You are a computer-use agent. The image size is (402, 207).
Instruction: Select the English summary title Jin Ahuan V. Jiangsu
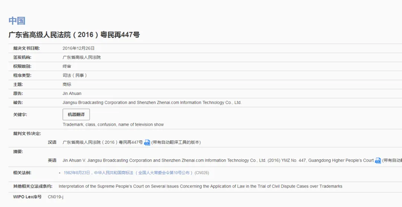click(218, 160)
